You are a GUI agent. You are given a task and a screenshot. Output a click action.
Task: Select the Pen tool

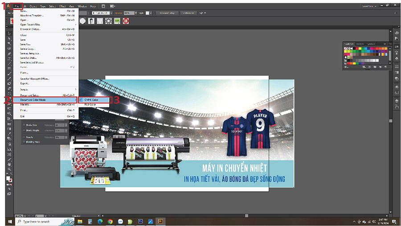(x=9, y=53)
